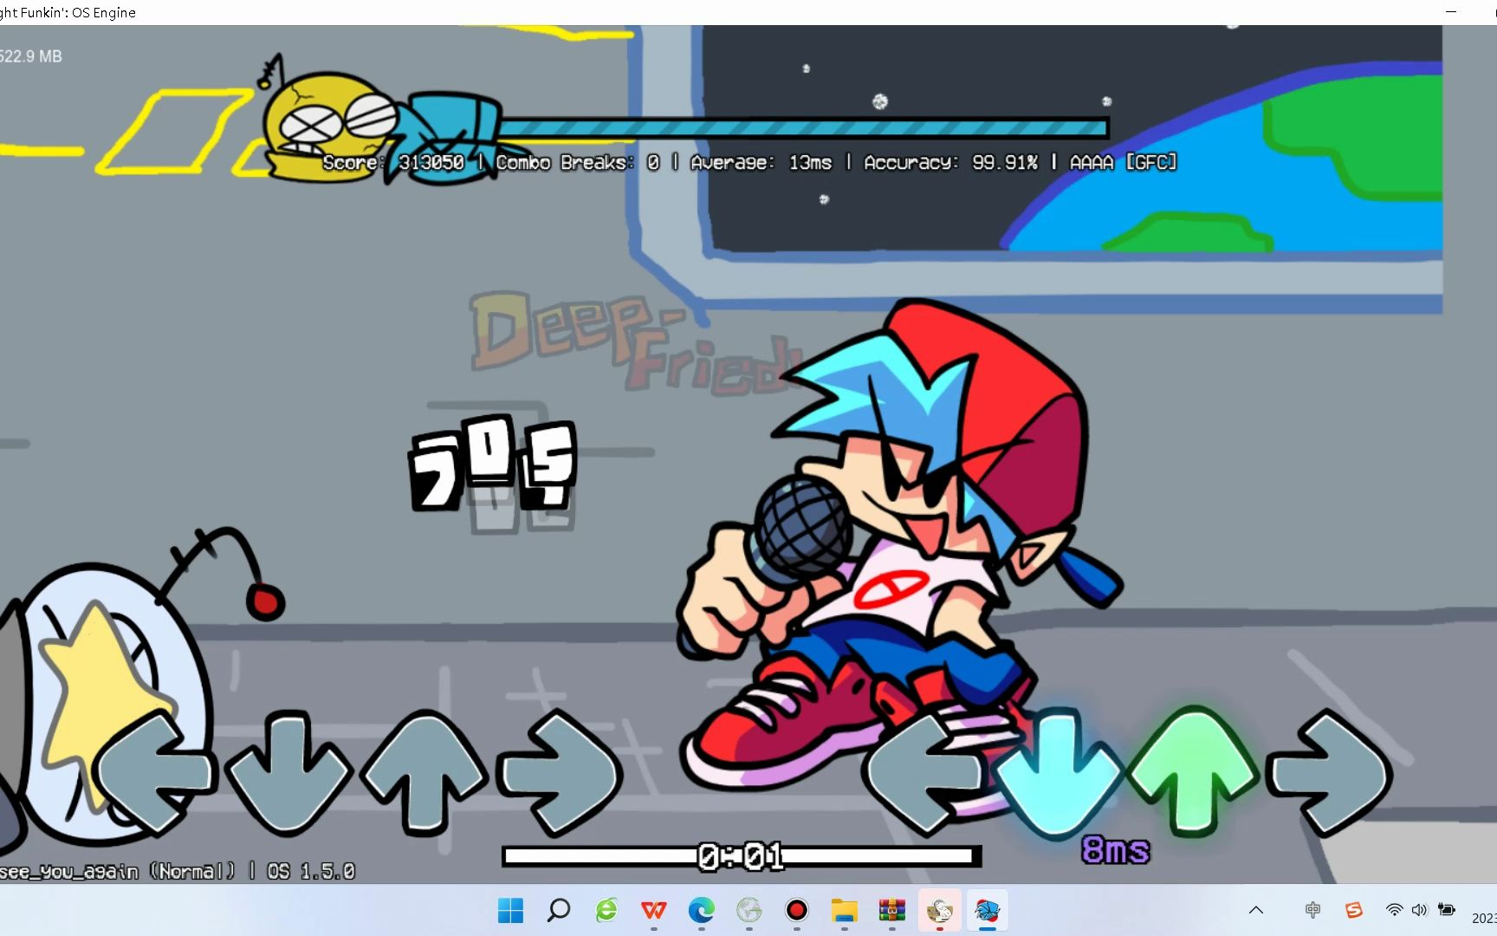Switch to the pink-highlighted taskbar app
This screenshot has height=936, width=1497.
click(940, 910)
